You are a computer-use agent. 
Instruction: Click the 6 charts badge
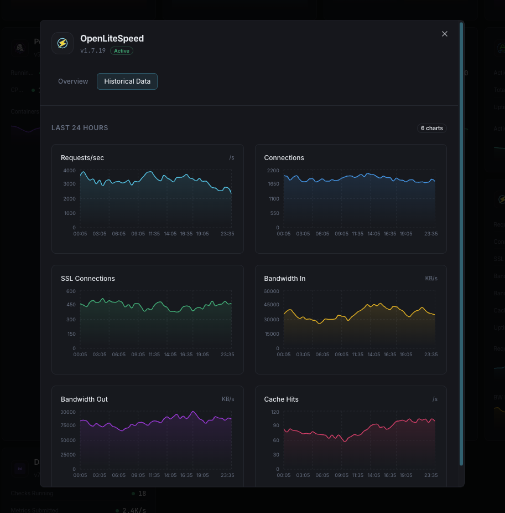click(x=431, y=128)
